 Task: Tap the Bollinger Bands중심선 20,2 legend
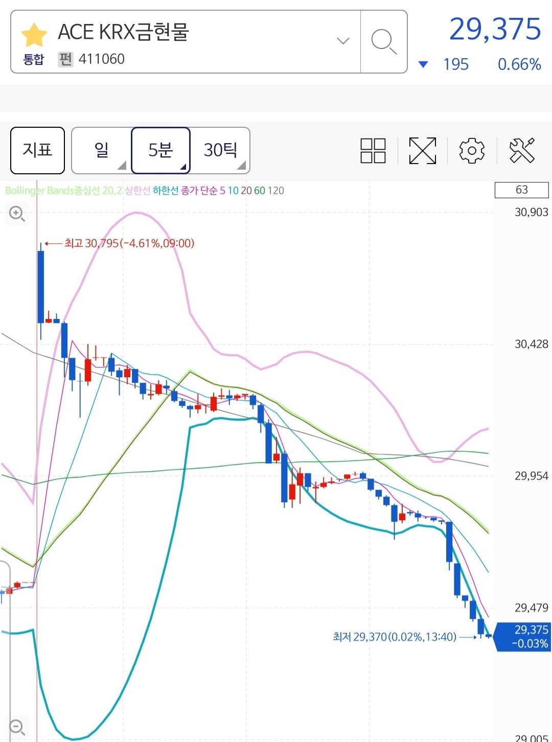(x=64, y=191)
